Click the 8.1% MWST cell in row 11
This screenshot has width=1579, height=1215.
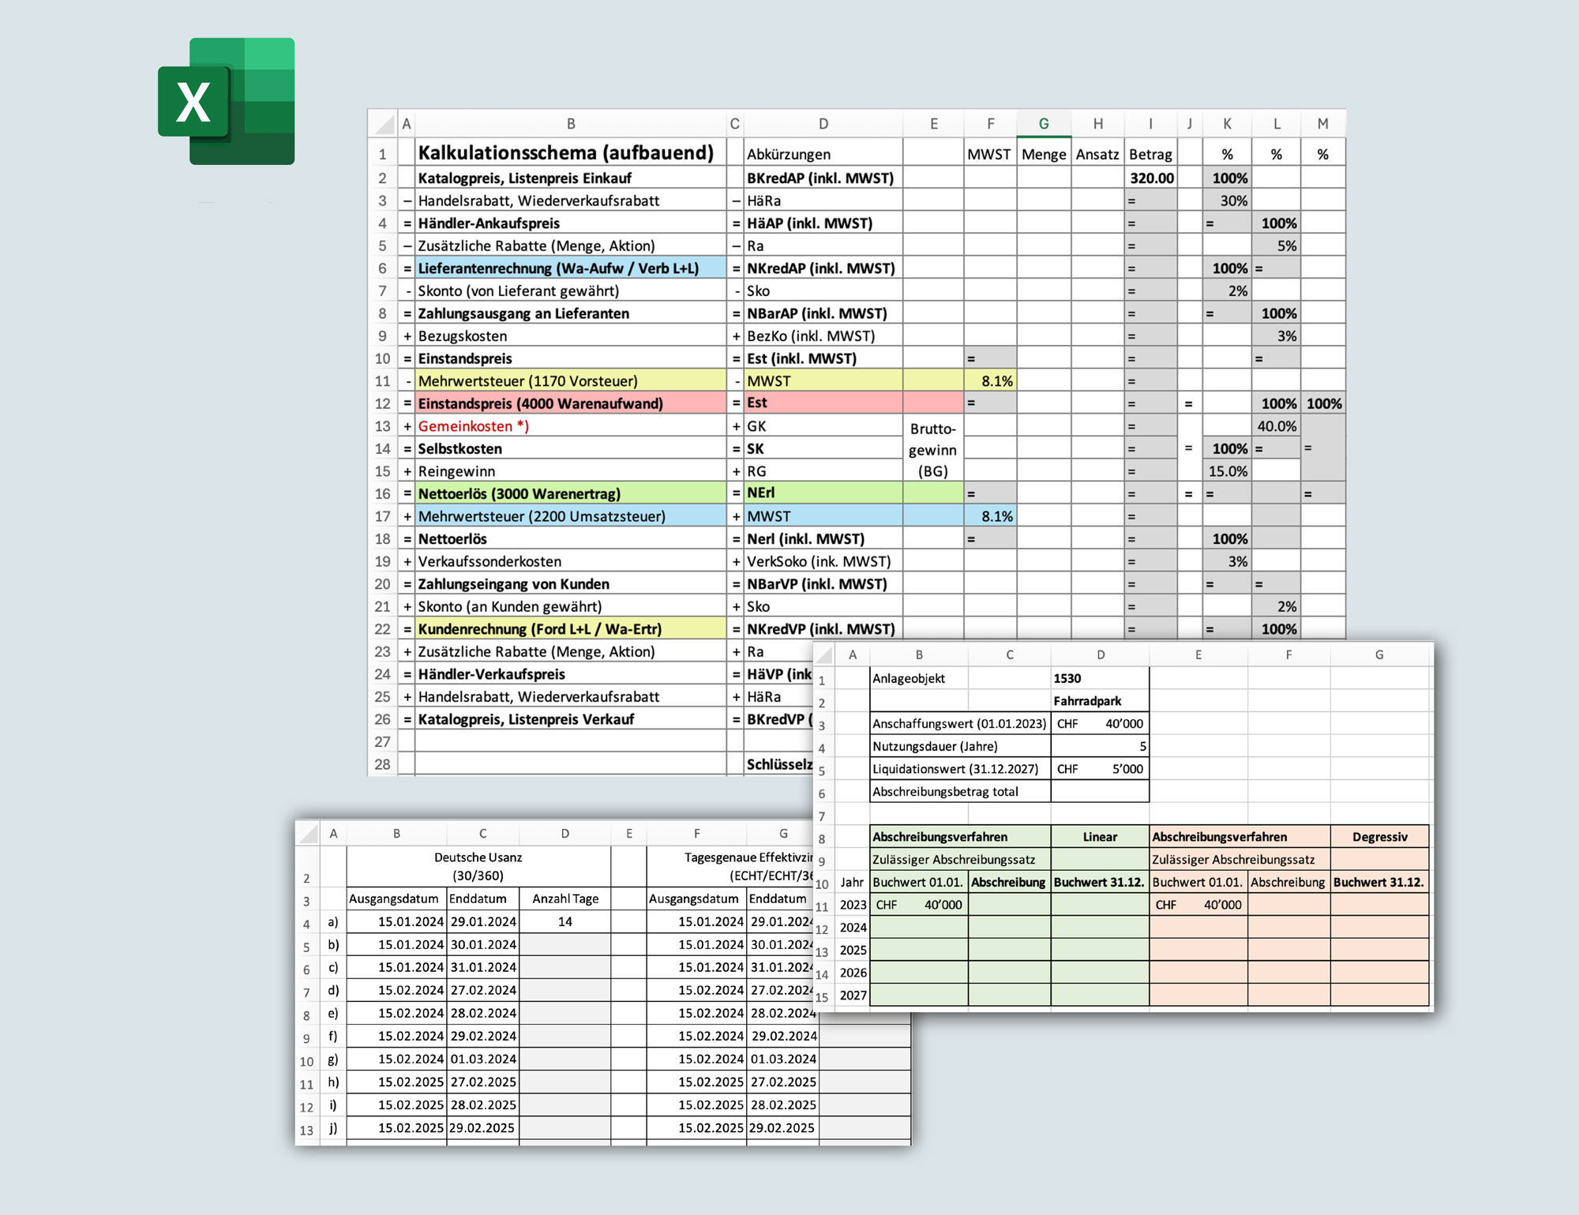click(x=990, y=381)
